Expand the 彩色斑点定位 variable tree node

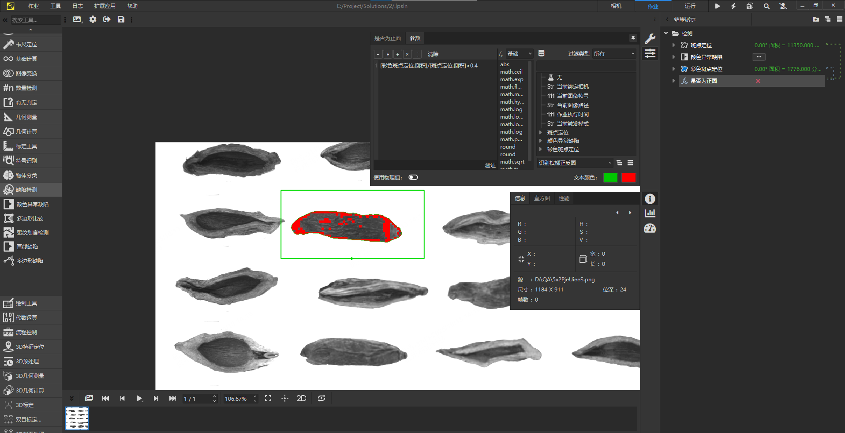click(540, 149)
